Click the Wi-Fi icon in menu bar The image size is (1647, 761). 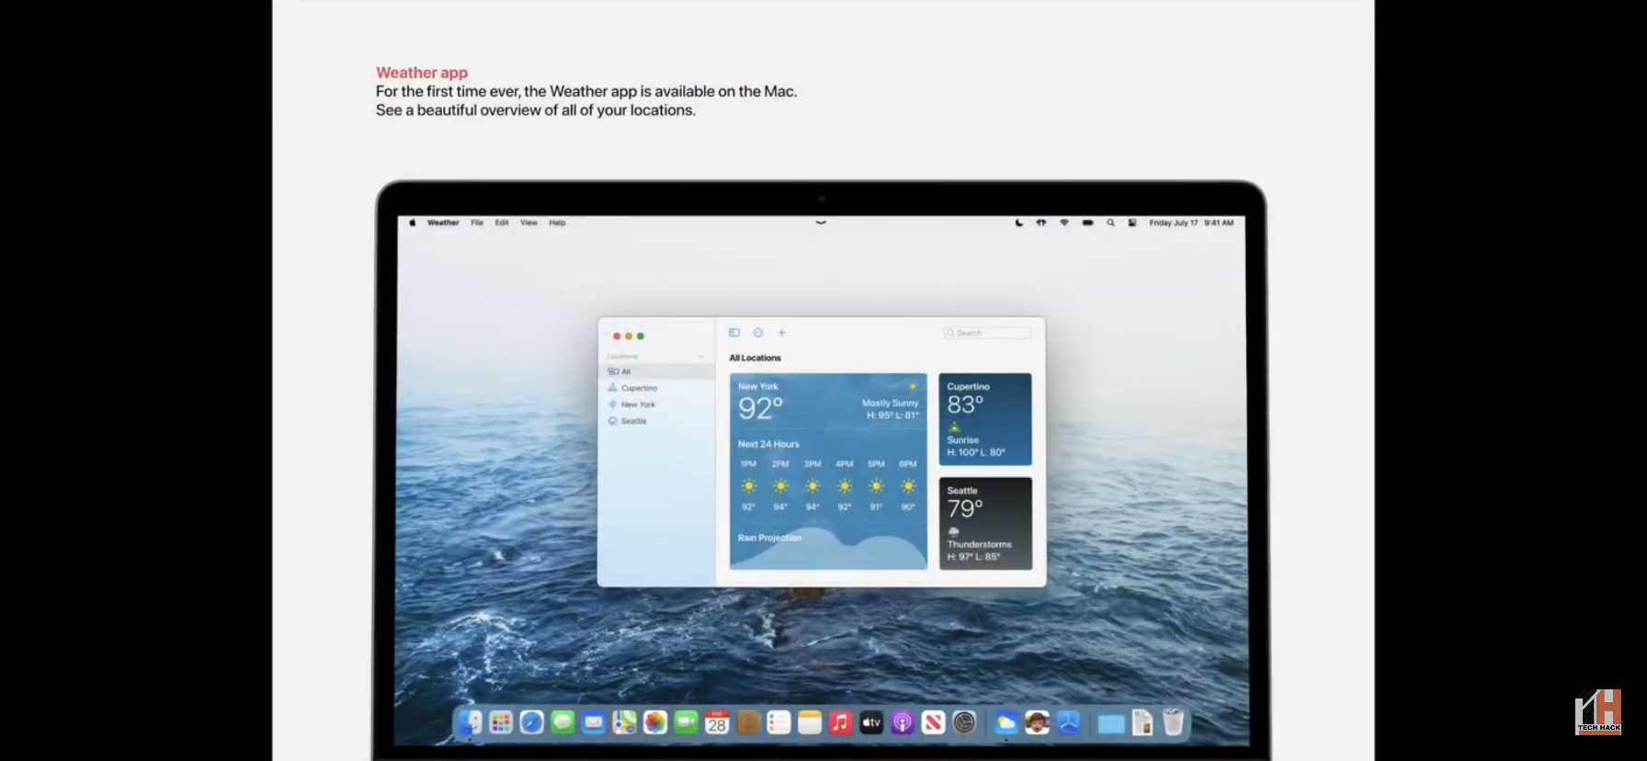(1064, 222)
